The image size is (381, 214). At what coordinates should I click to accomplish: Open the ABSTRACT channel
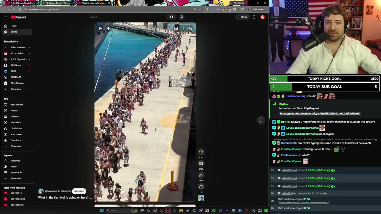point(17,77)
